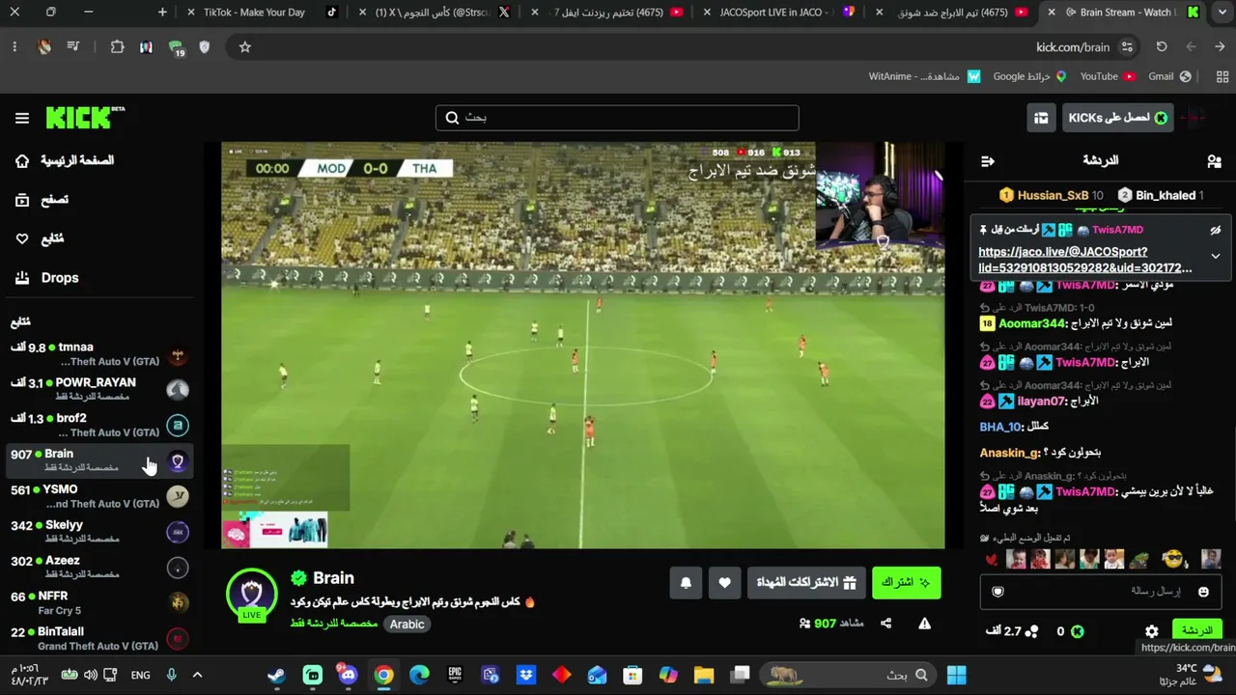Click the Brain channel name

coord(333,578)
